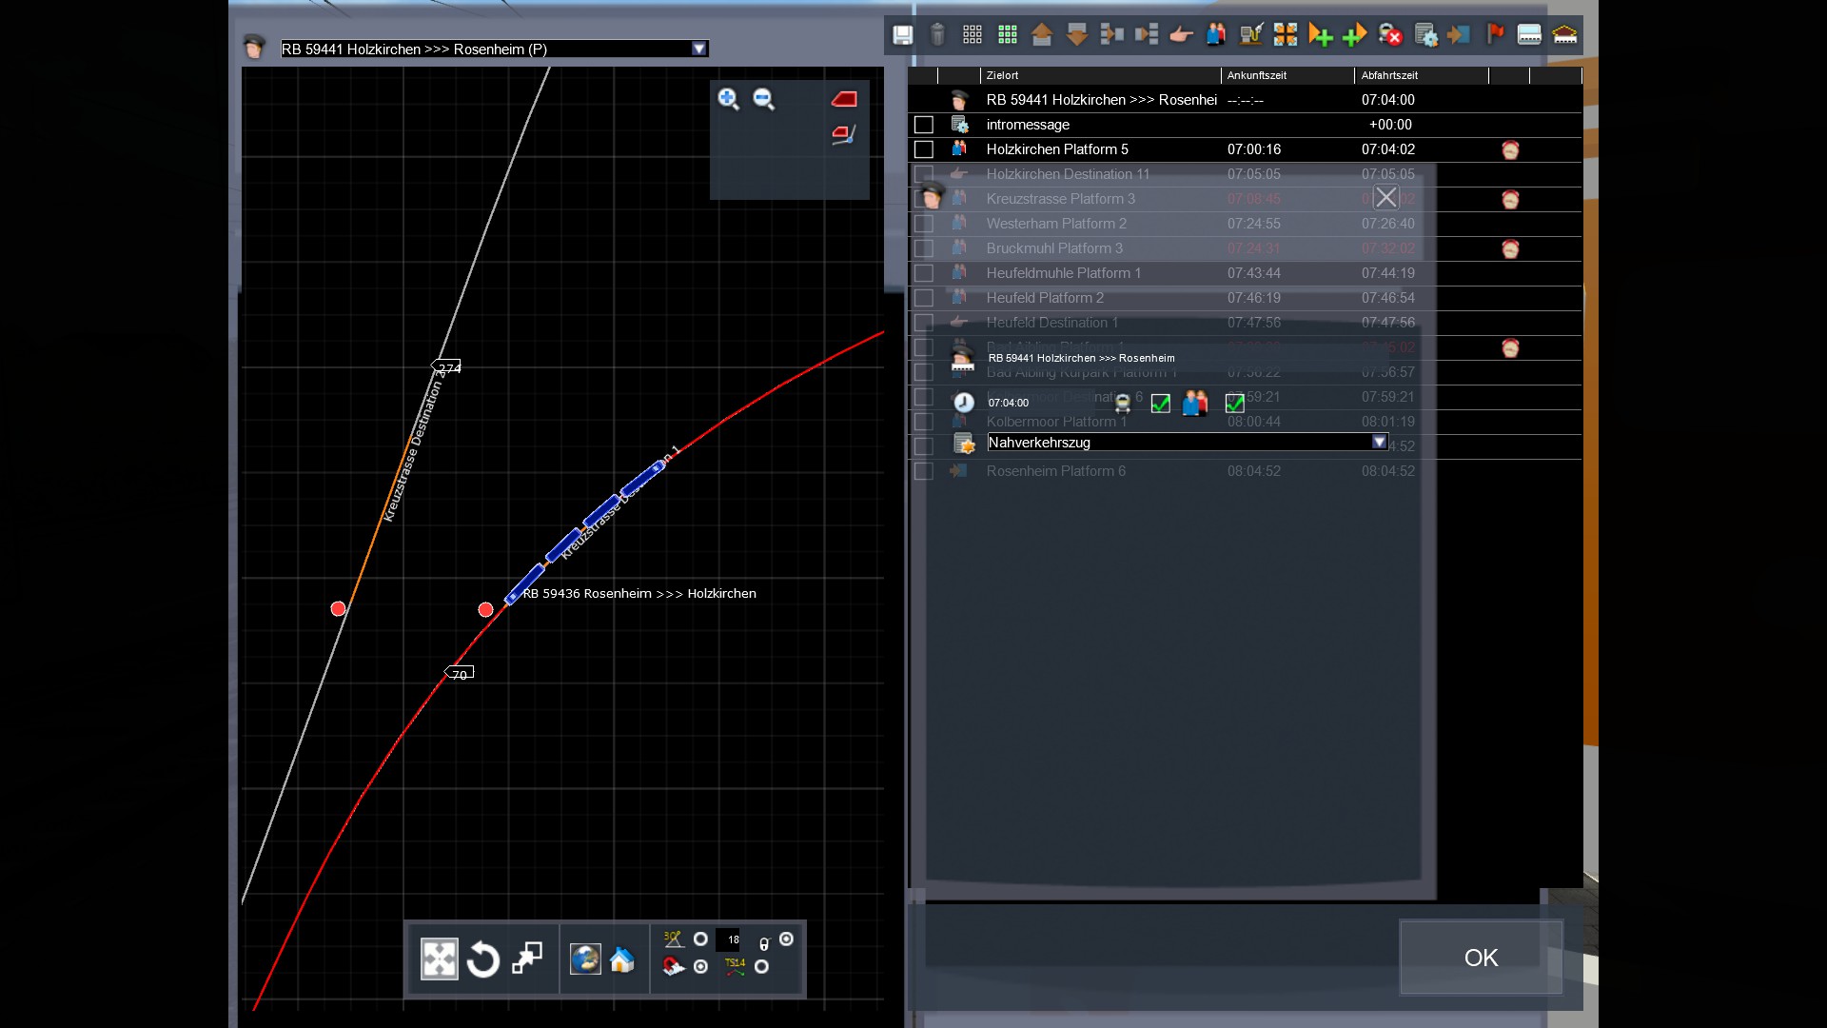Click the fuel pump icon in the toolbar

point(1250,35)
